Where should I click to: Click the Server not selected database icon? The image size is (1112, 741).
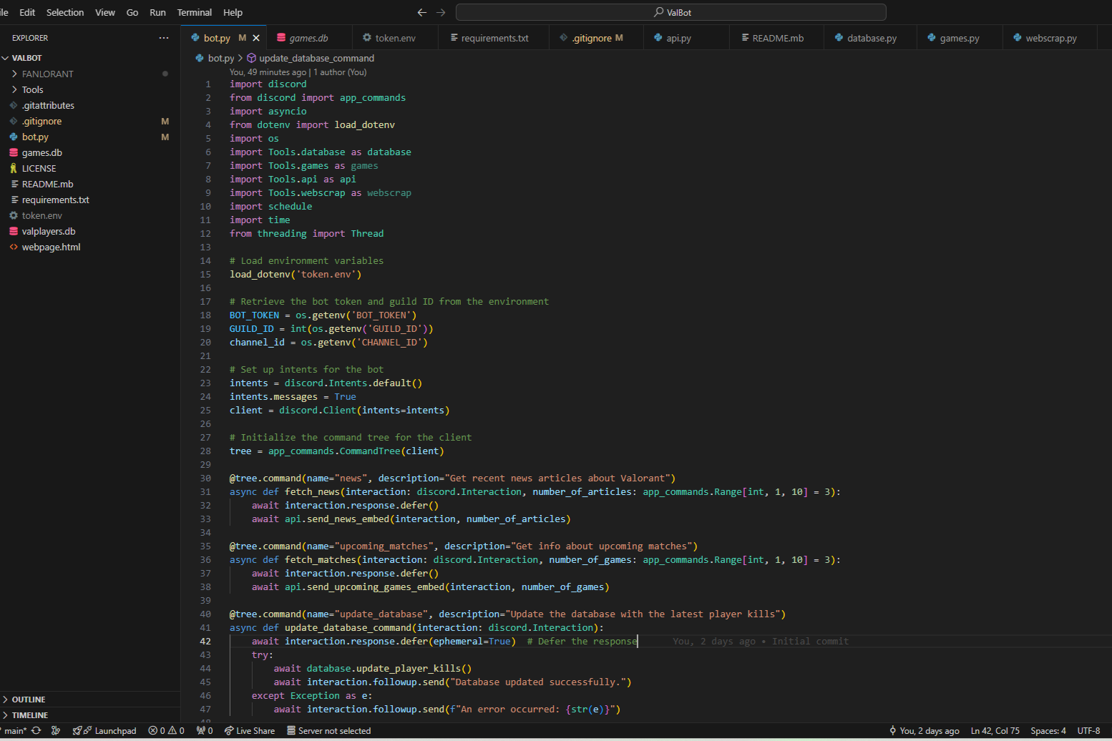[x=291, y=730]
